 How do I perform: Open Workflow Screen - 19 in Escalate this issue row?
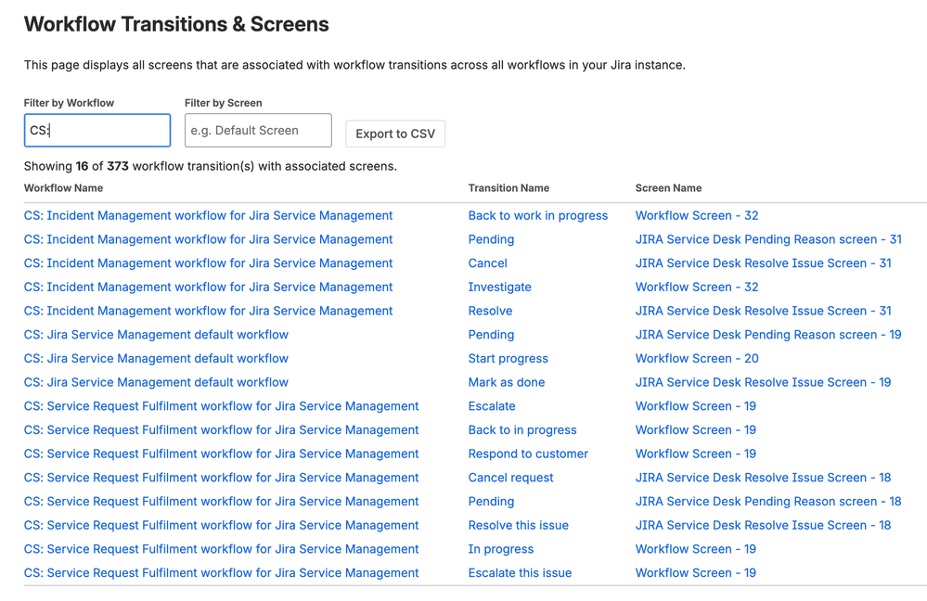tap(695, 573)
